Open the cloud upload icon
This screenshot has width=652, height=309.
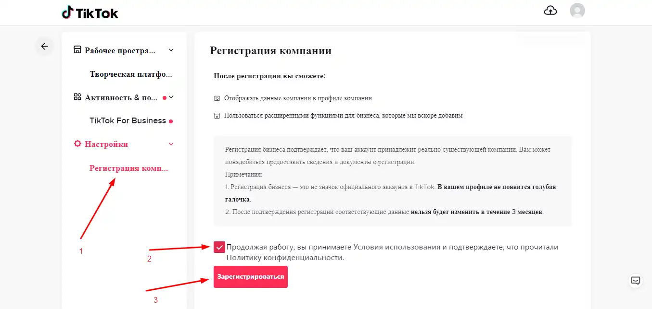pos(550,11)
